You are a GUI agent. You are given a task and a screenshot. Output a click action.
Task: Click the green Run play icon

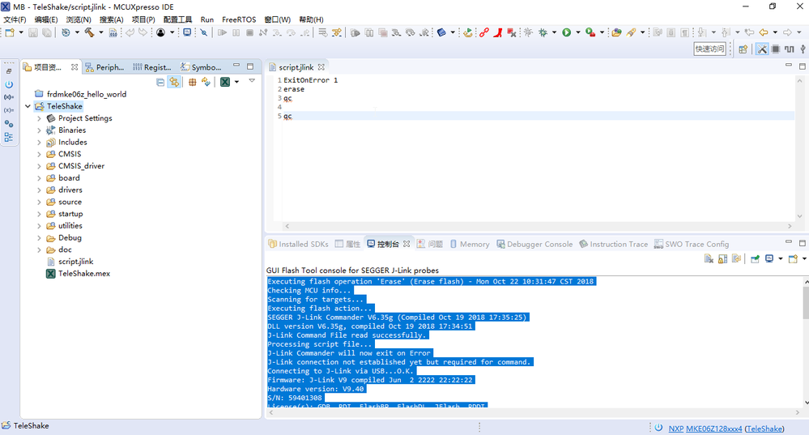[567, 32]
